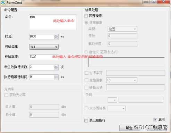Decrease 未生效执行次数 with down arrow
Image resolution: width=171 pixels, height=133 pixels.
[x=56, y=68]
